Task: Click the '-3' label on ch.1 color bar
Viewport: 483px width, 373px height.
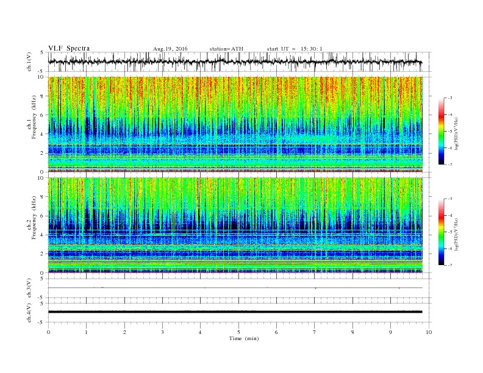Action: click(x=450, y=98)
